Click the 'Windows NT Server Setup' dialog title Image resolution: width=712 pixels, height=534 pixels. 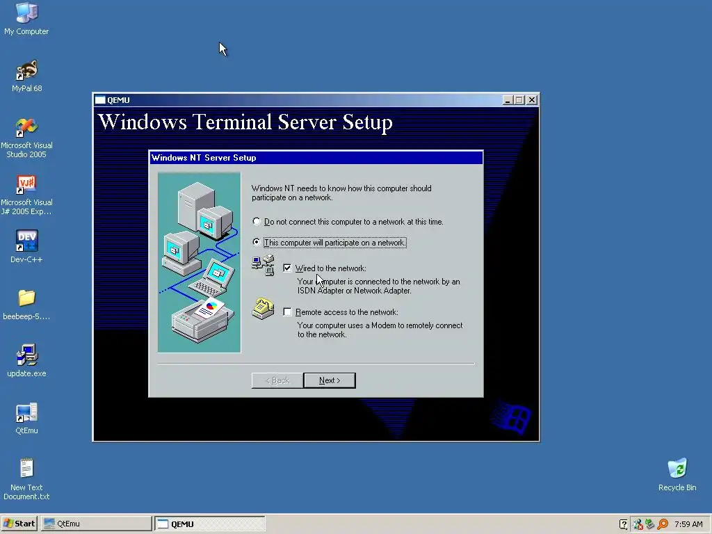pyautogui.click(x=204, y=158)
